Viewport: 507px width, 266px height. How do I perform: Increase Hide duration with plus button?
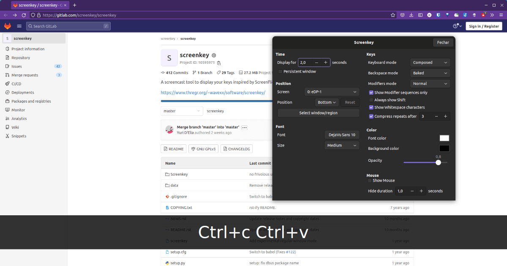point(421,191)
